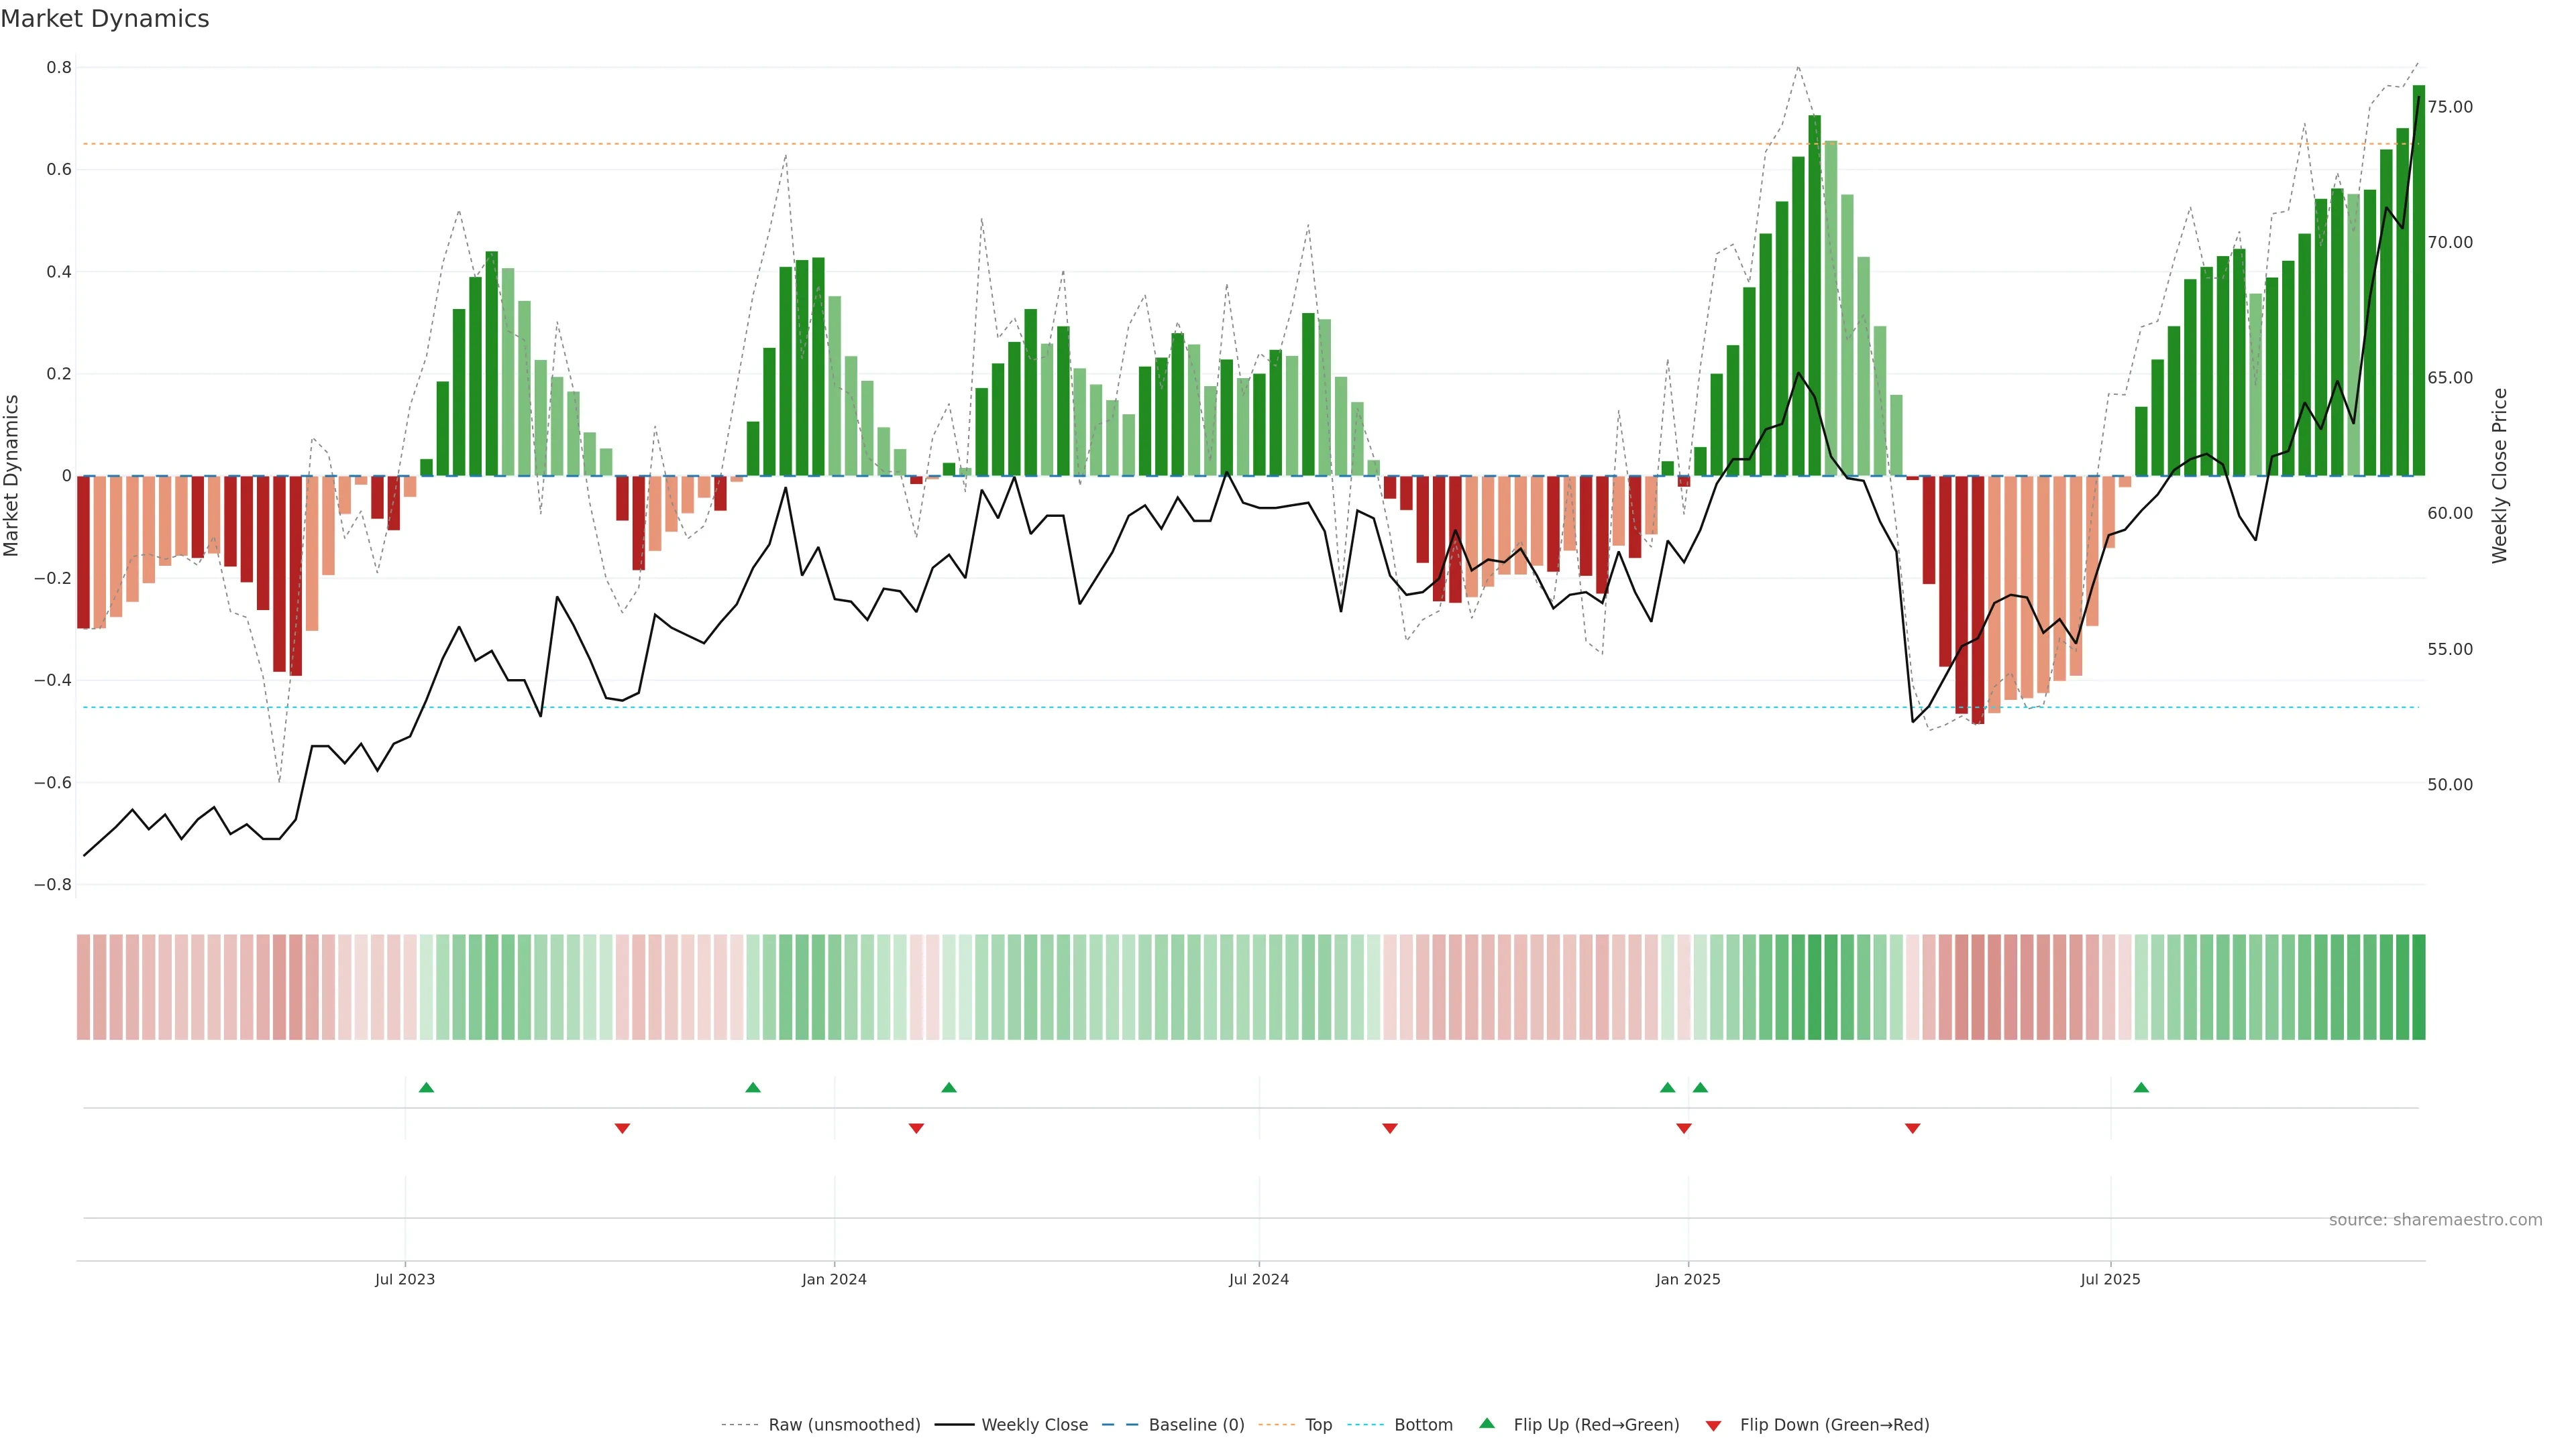The height and width of the screenshot is (1448, 2576).
Task: Click the last red flip-down marker before Jul 2025
Action: tap(1912, 1128)
